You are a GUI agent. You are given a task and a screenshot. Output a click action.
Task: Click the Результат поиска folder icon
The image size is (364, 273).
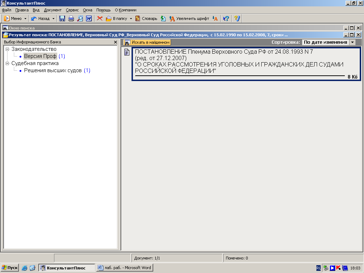[5, 35]
